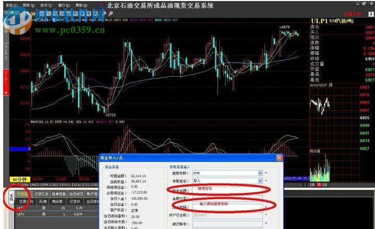Switch indicator to TRIX tab

[55, 185]
